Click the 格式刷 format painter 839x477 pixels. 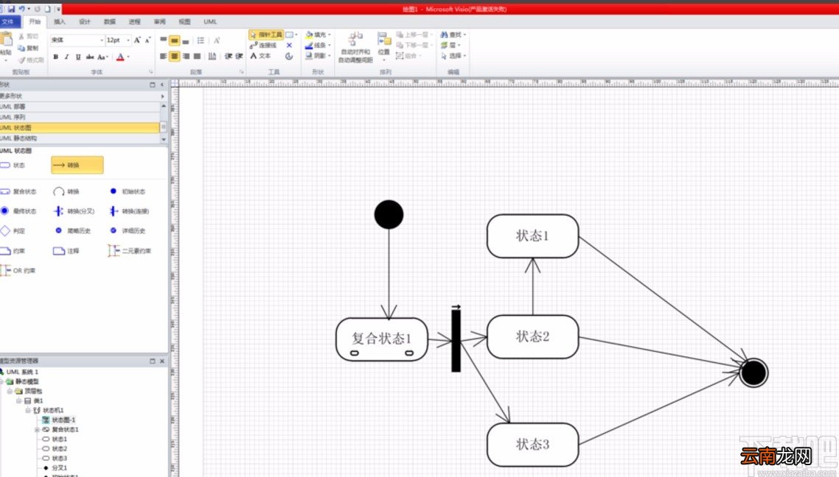pos(30,60)
